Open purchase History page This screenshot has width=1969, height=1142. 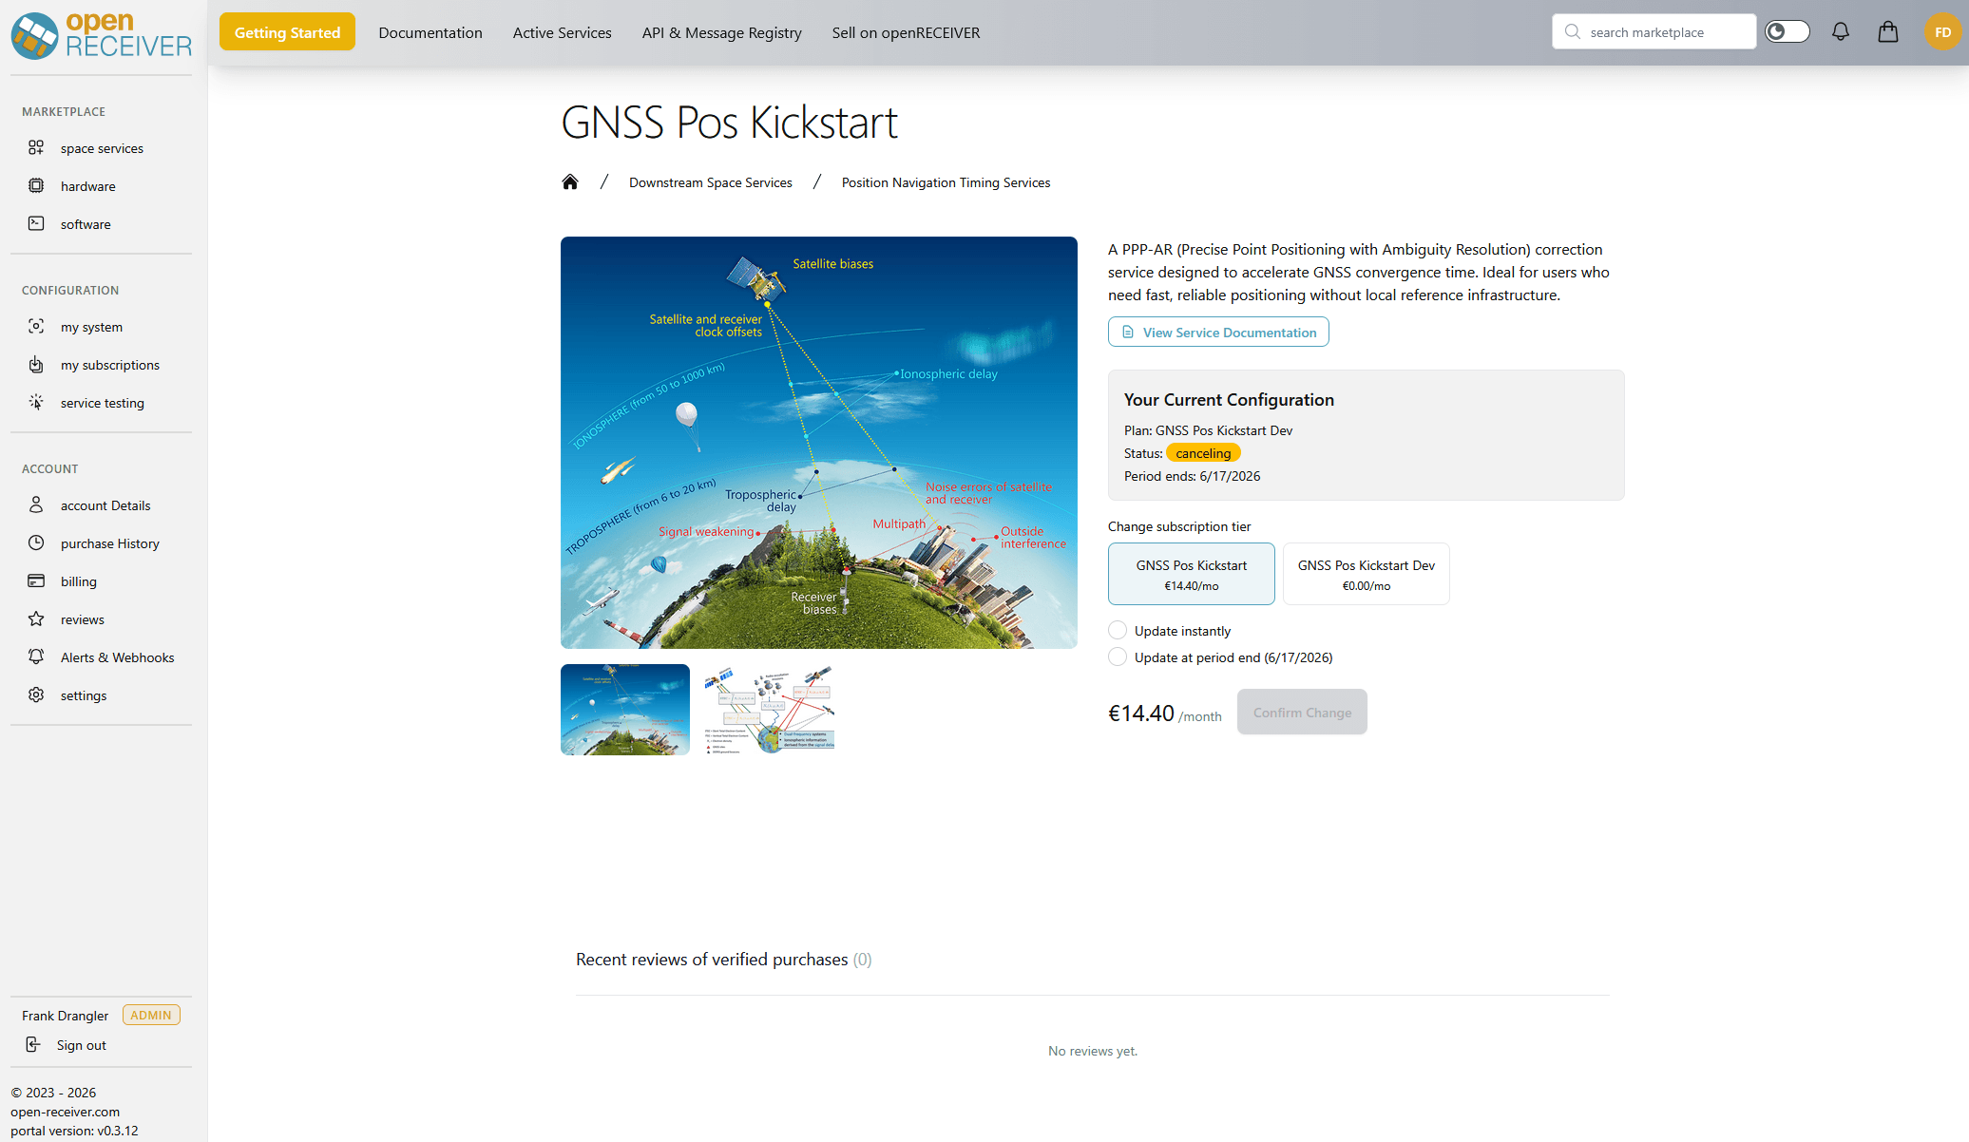pyautogui.click(x=110, y=543)
